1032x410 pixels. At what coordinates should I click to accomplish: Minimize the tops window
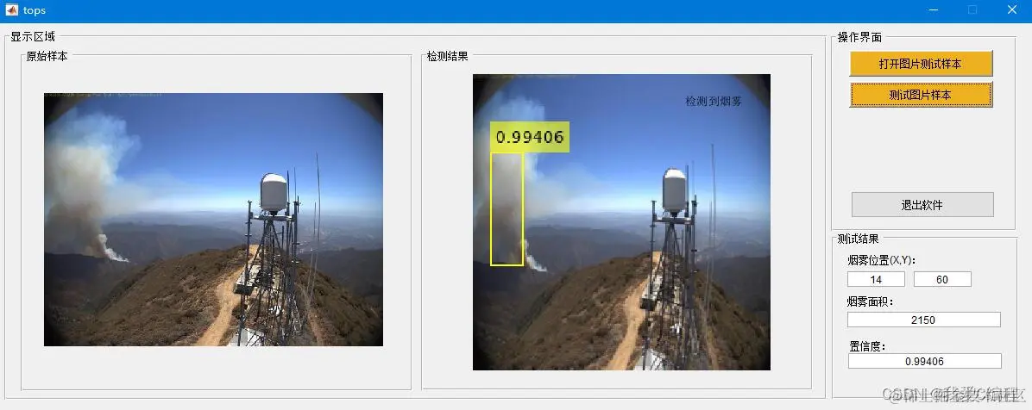coord(934,9)
